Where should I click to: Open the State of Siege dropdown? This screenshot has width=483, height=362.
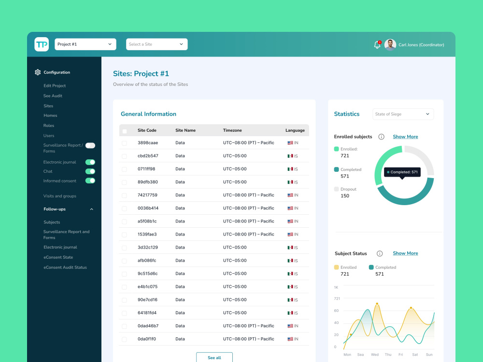tap(403, 114)
